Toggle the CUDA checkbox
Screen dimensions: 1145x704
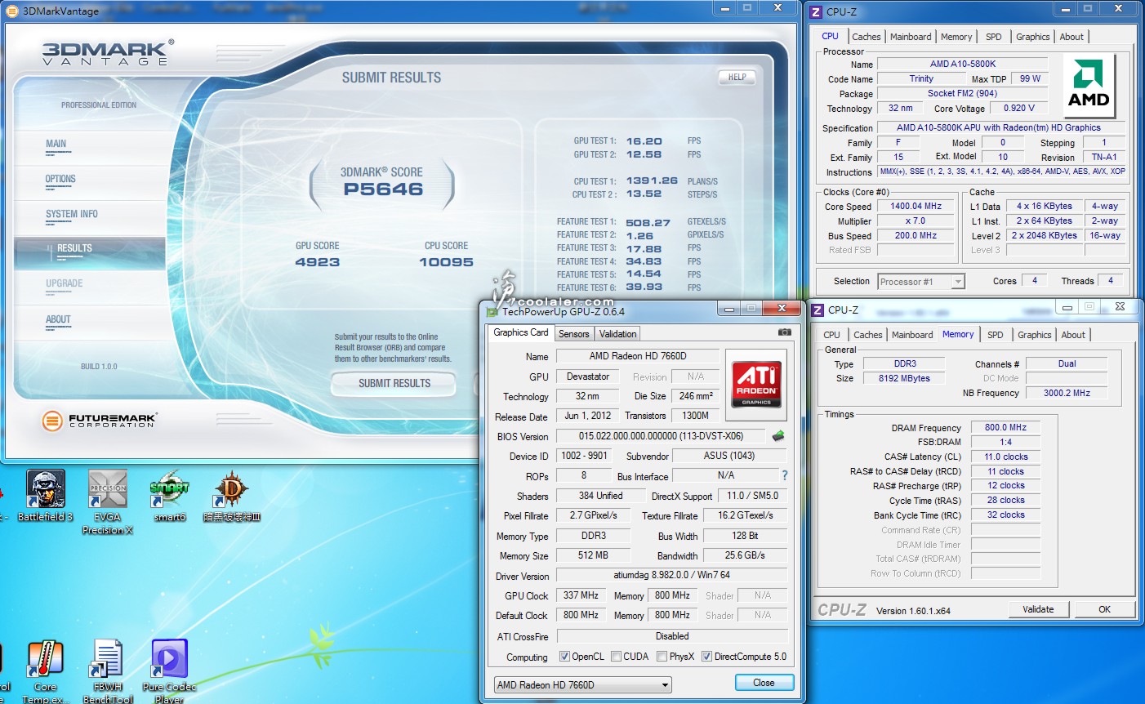click(616, 657)
